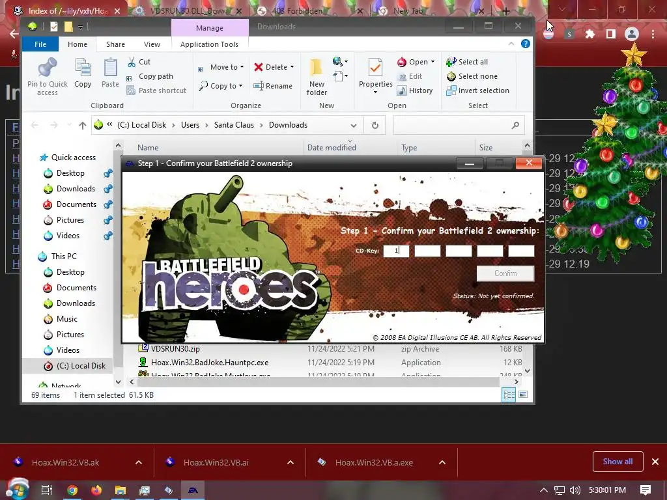Open Application Tools ribbon tab
Image resolution: width=667 pixels, height=500 pixels.
tap(209, 44)
